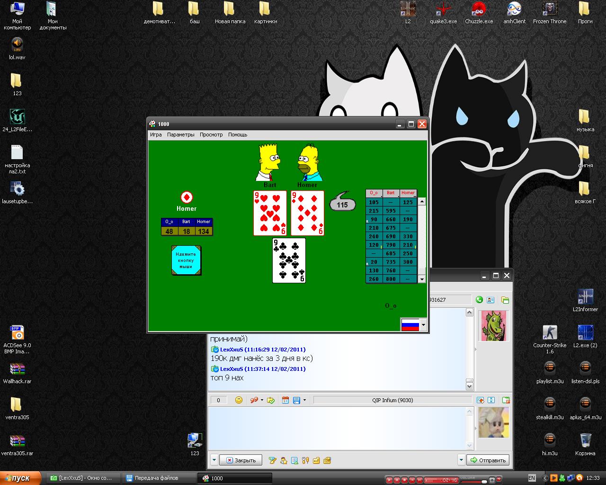The image size is (606, 485).
Task: Click the 115 bid speech bubble
Action: tap(342, 204)
